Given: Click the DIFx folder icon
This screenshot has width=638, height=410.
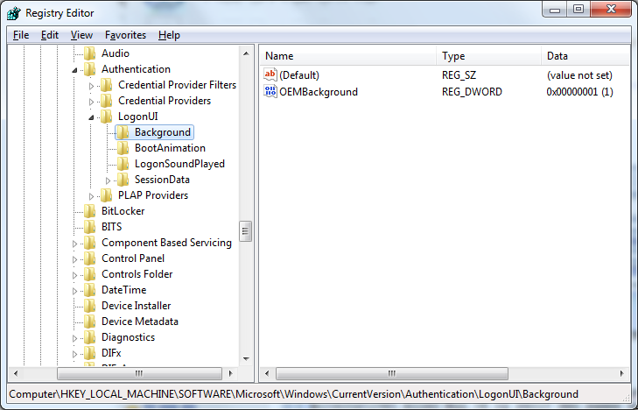Looking at the screenshot, I should 89,353.
